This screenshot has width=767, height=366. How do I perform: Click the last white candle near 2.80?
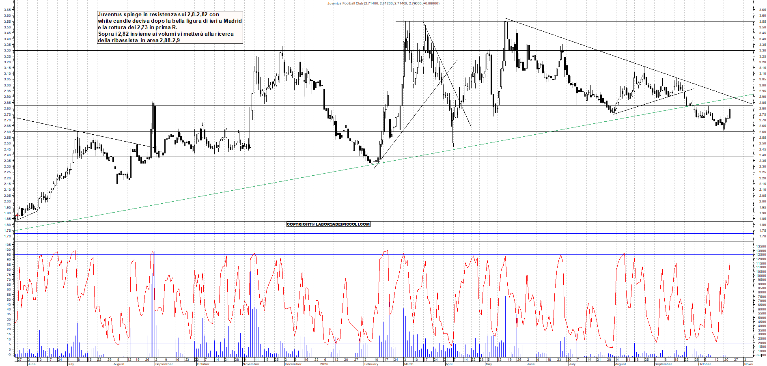point(730,114)
